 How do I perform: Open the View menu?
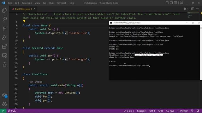37,3
